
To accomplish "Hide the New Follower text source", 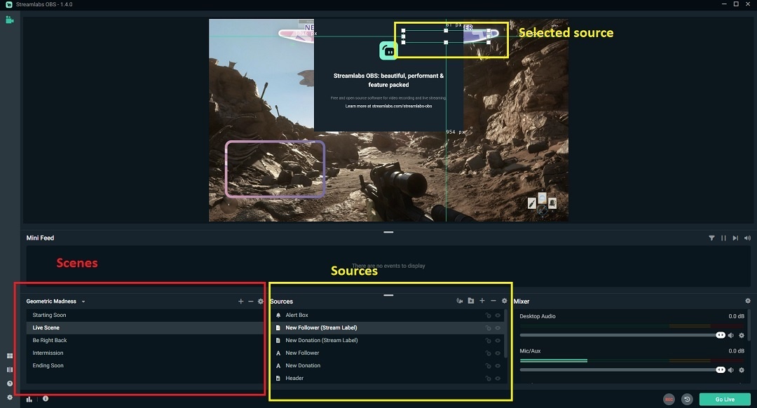I will [x=498, y=353].
